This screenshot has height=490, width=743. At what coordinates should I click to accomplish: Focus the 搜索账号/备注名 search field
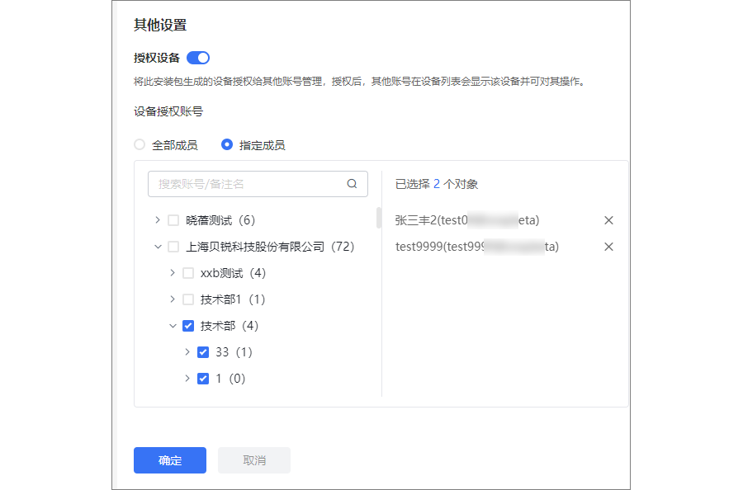[x=258, y=184]
